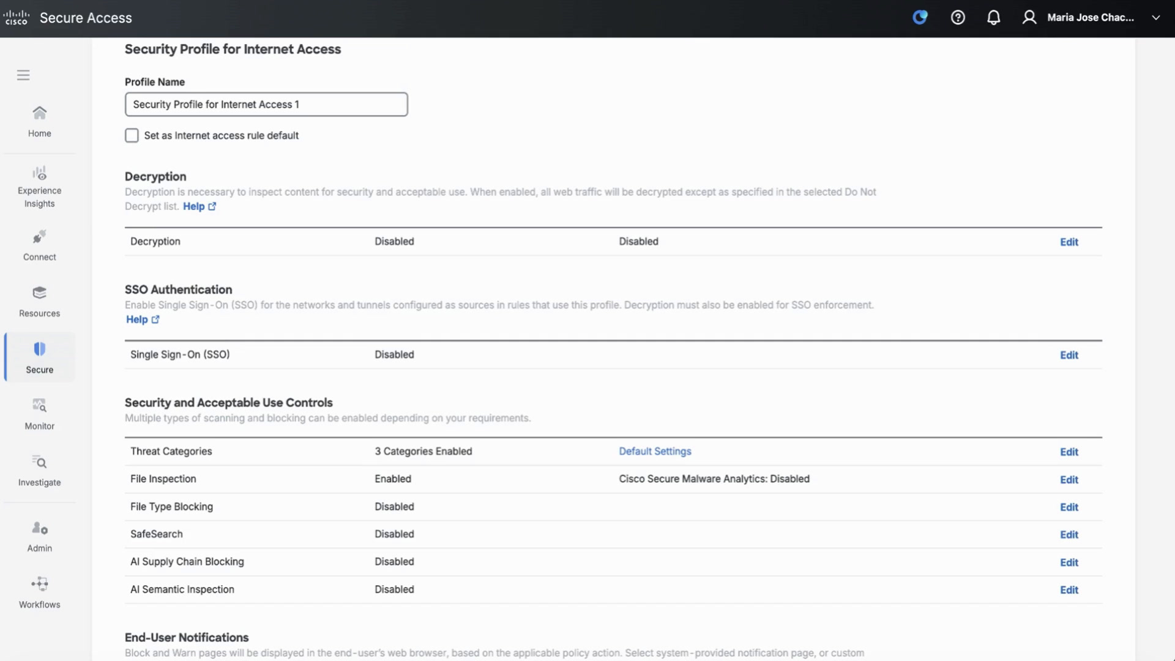The height and width of the screenshot is (661, 1175).
Task: Open Default Settings for Threat Categories
Action: click(x=655, y=451)
